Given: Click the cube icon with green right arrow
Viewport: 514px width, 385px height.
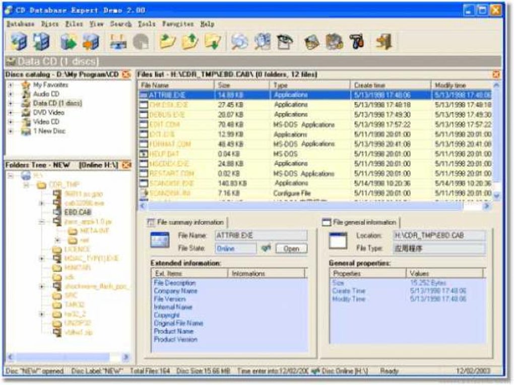Looking at the screenshot, I should click(x=69, y=42).
